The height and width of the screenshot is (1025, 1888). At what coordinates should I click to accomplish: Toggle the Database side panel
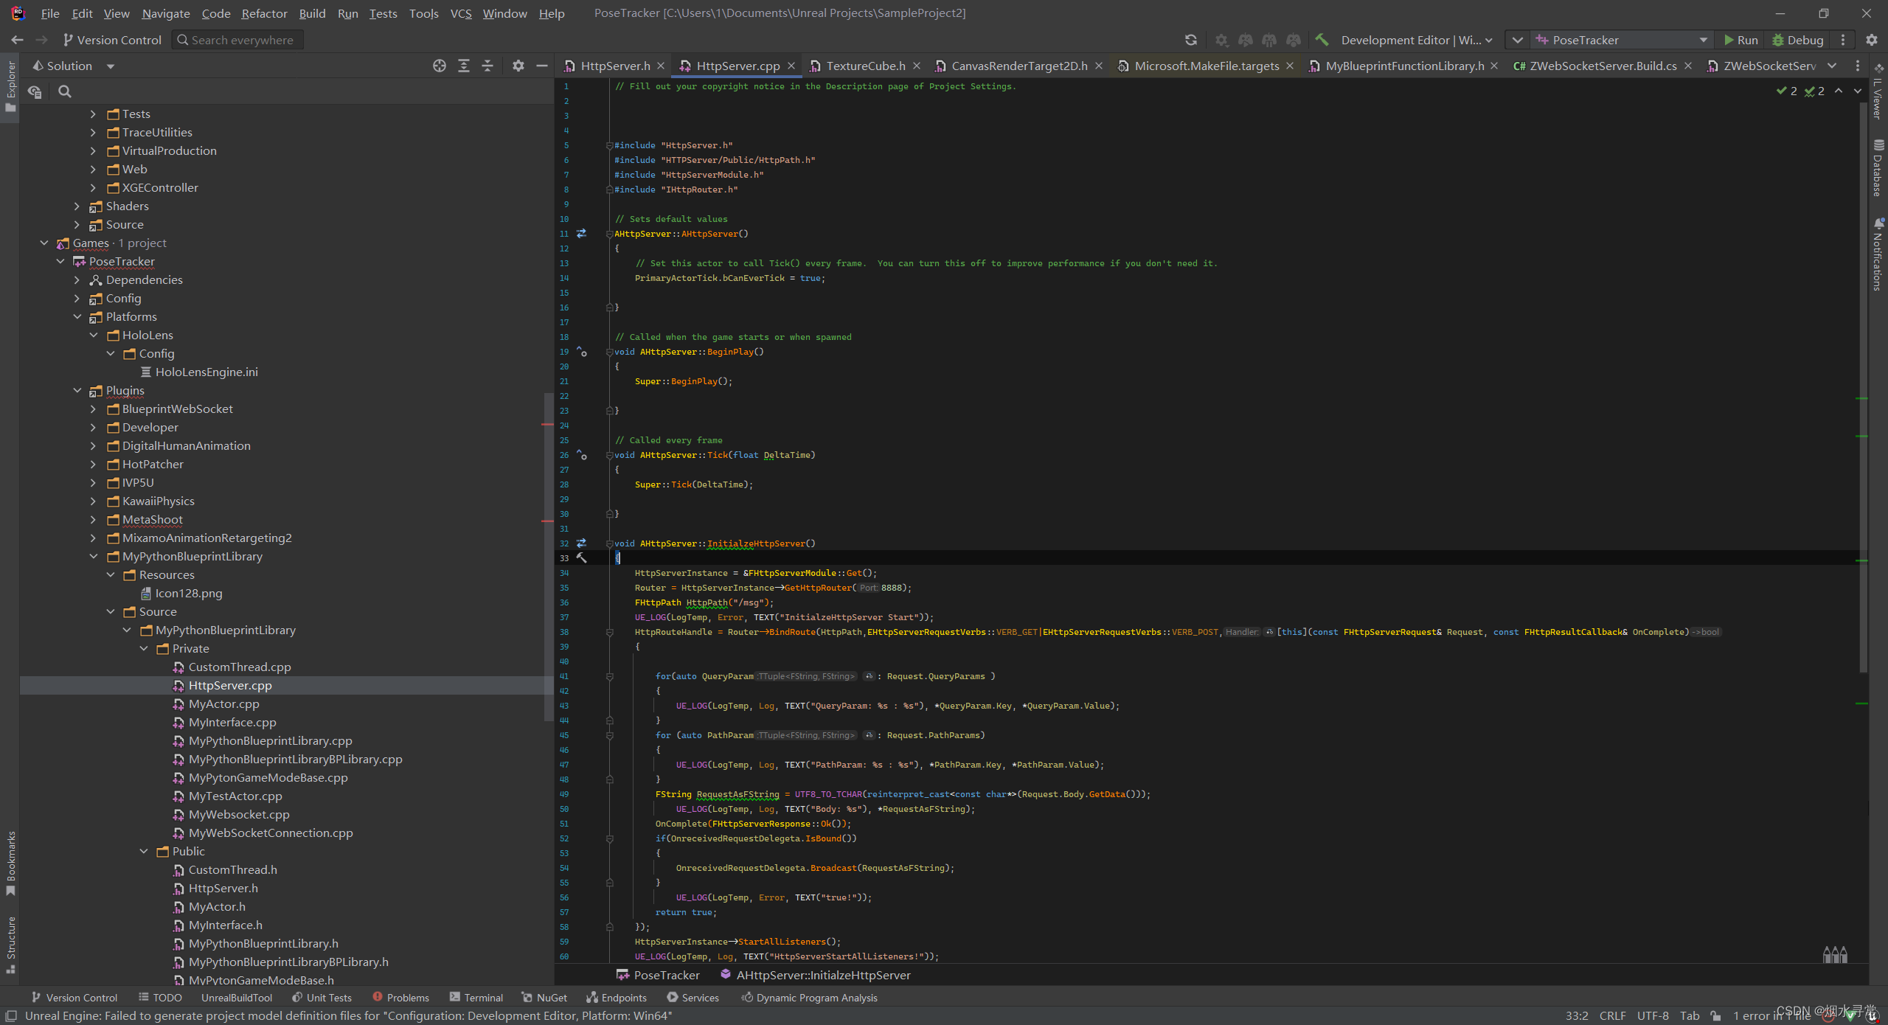pyautogui.click(x=1878, y=170)
